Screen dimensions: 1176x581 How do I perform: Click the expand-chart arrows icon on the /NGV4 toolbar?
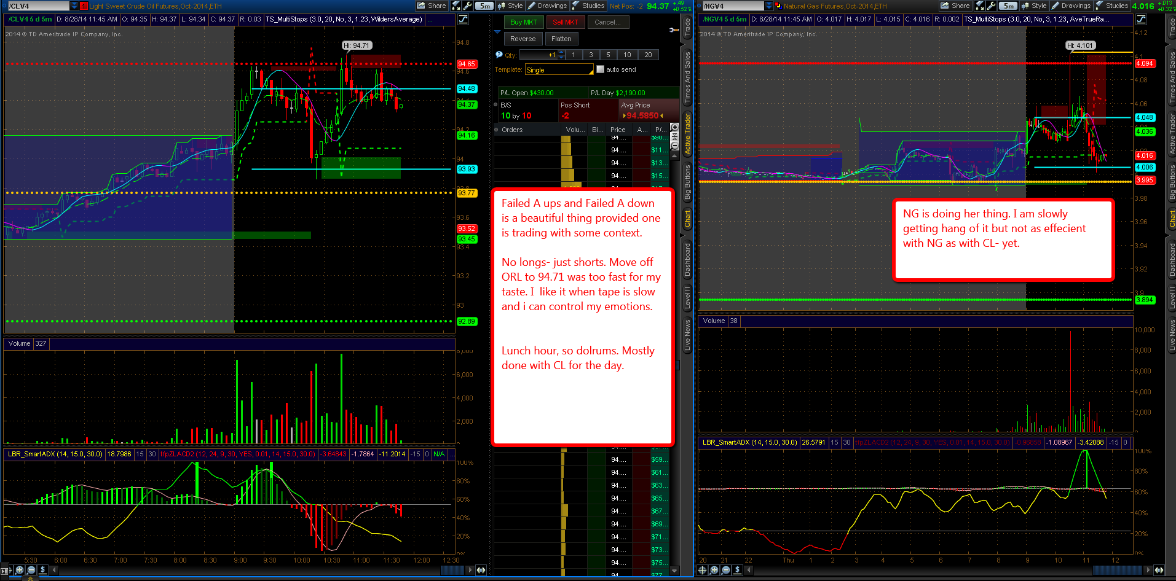point(980,6)
